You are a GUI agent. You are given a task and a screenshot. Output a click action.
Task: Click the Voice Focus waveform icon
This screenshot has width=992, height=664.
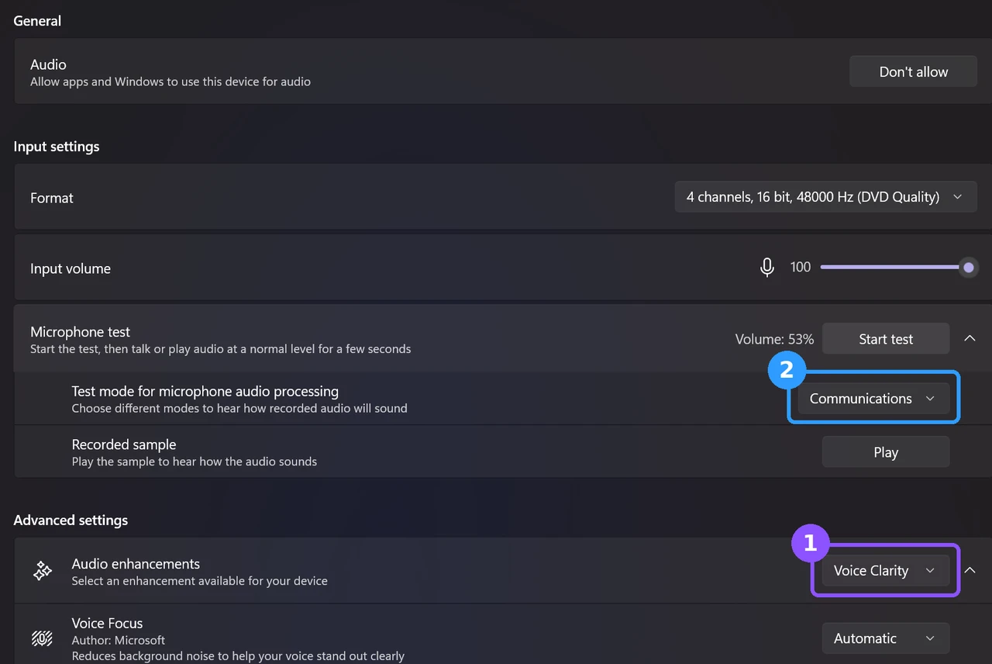coord(42,638)
